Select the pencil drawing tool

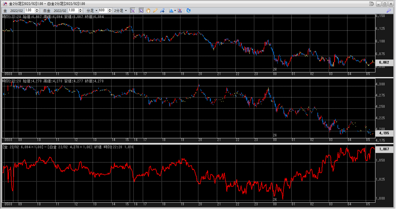coord(155,10)
